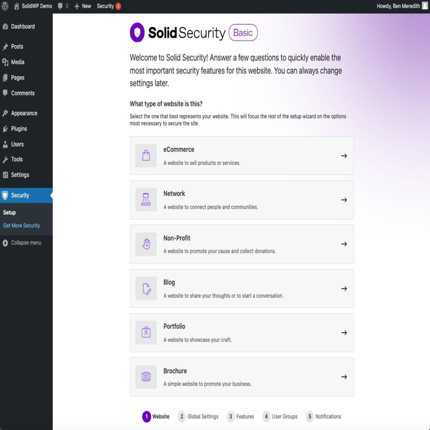
Task: Click the plus New icon
Action: [77, 6]
